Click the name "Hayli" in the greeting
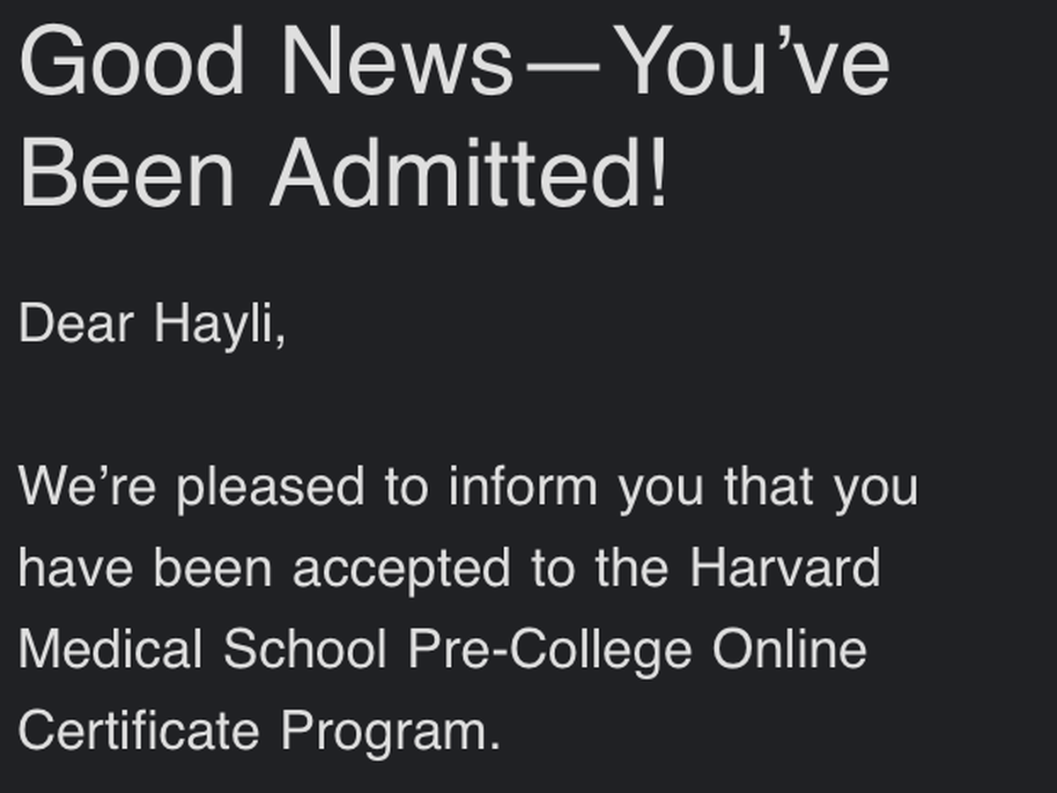This screenshot has width=1057, height=793. point(218,323)
